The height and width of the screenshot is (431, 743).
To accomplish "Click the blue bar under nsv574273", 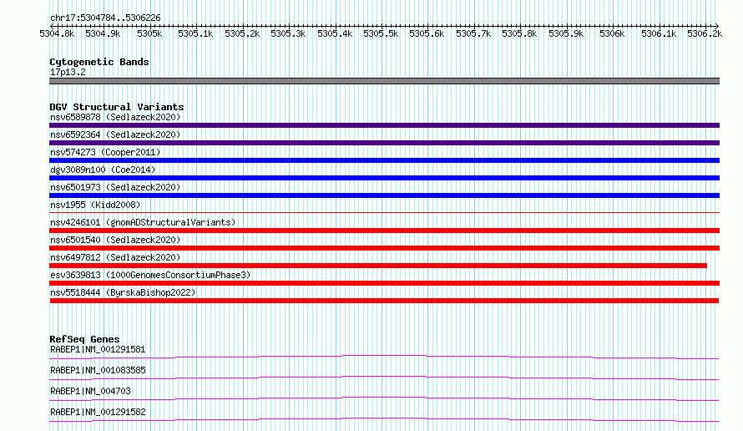I will pos(384,160).
